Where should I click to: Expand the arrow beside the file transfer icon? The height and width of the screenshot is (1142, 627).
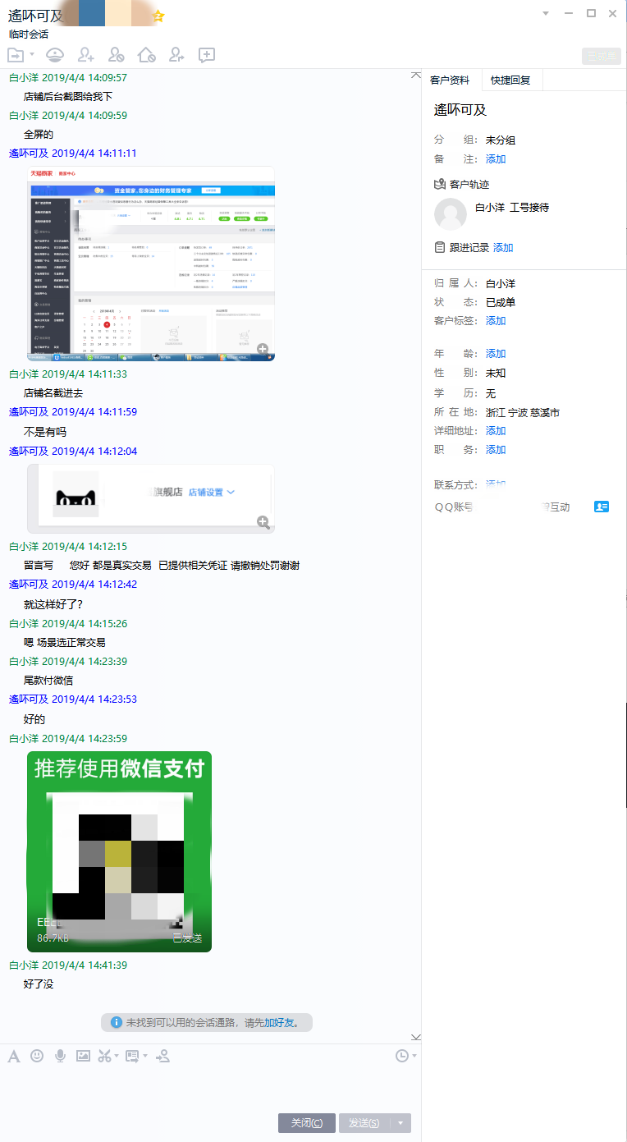click(32, 55)
